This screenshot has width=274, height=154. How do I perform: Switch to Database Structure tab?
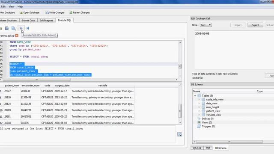[9, 21]
